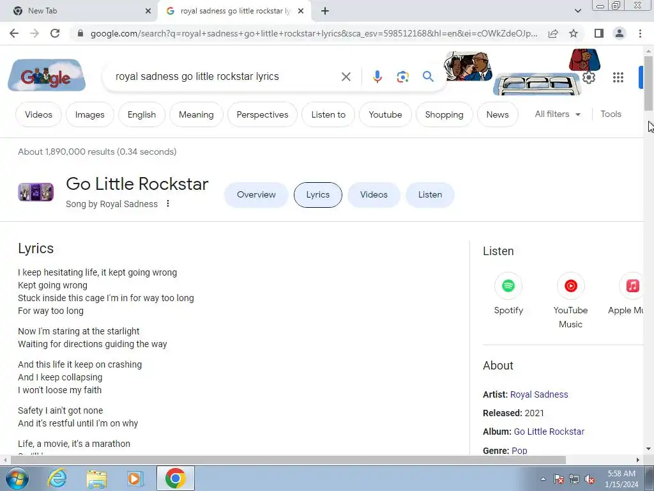Open the Go Little Rockstar album link
Viewport: 654px width, 491px height.
[549, 432]
